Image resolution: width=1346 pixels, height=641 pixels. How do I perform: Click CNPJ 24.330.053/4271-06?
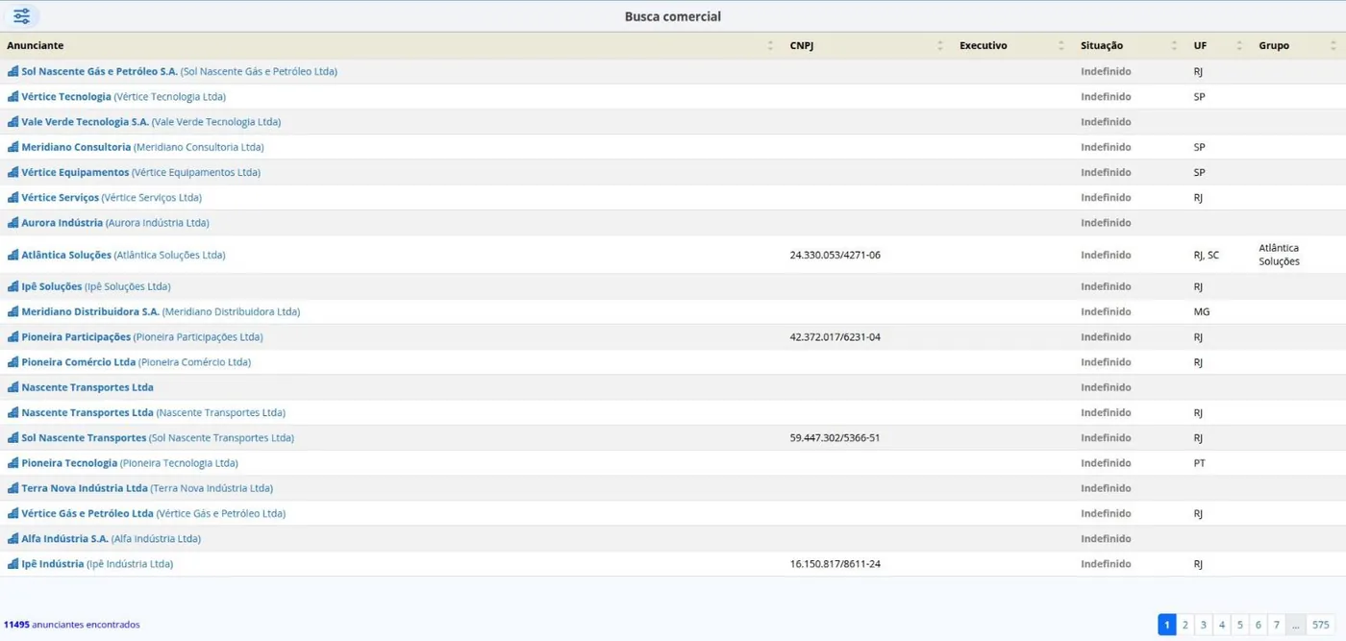(x=835, y=255)
